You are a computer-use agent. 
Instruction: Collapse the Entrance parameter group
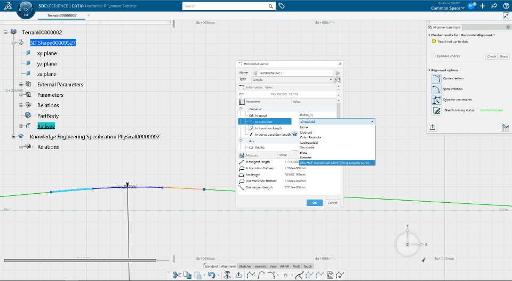pos(241,109)
